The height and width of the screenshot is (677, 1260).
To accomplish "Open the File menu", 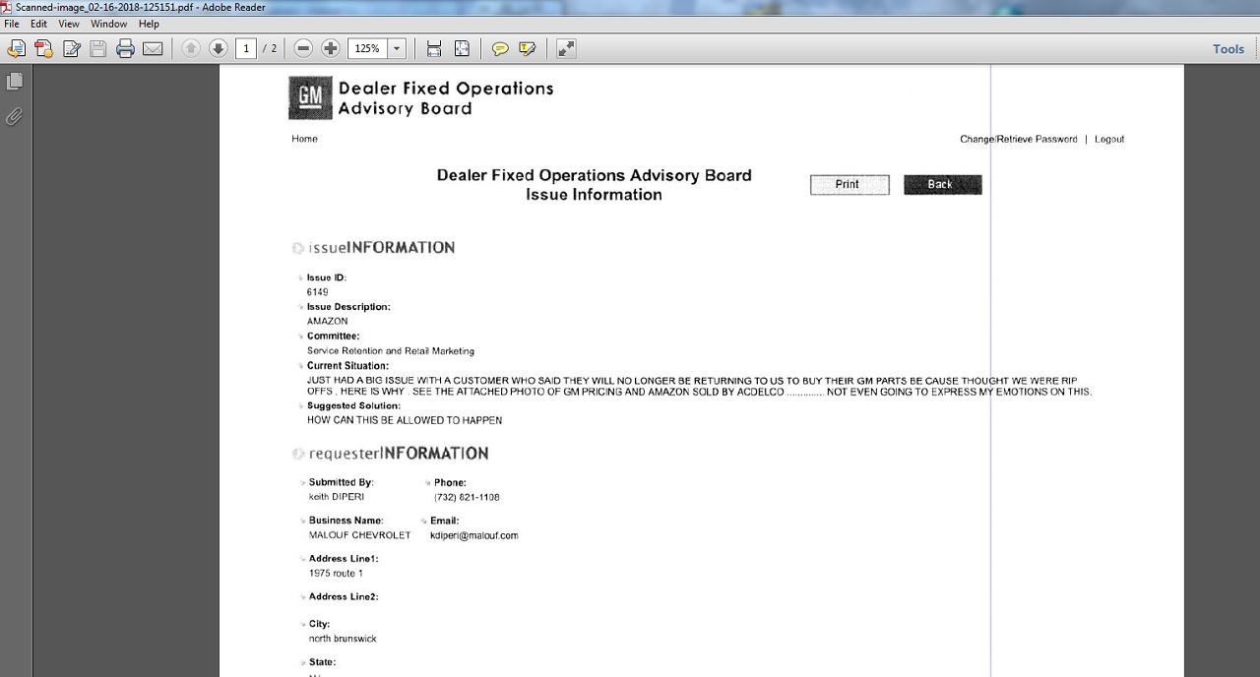I will click(x=12, y=24).
